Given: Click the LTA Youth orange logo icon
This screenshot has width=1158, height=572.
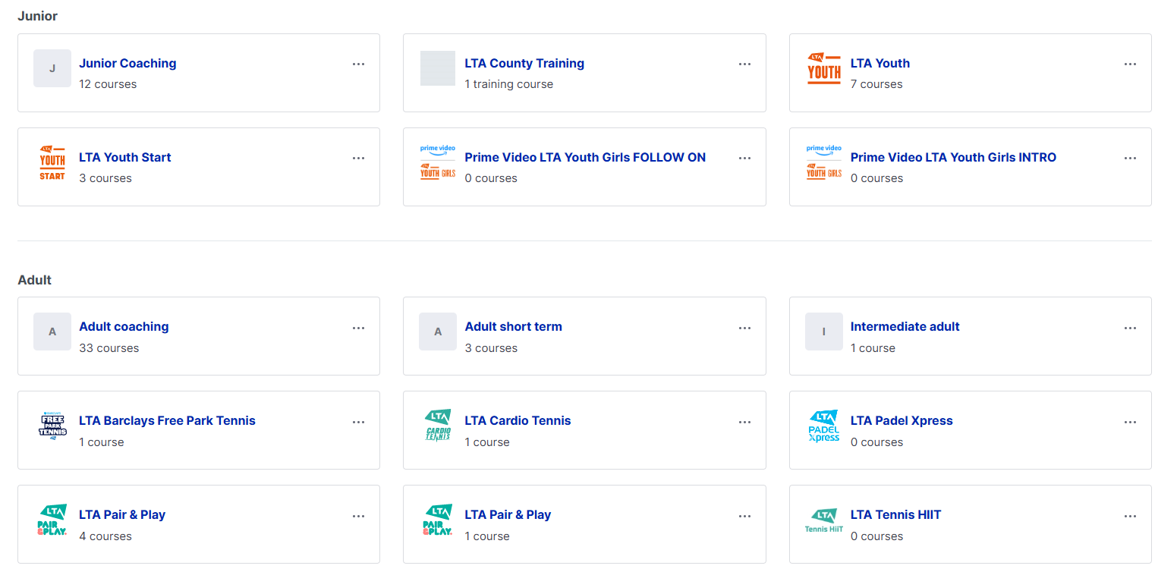Looking at the screenshot, I should click(x=823, y=68).
